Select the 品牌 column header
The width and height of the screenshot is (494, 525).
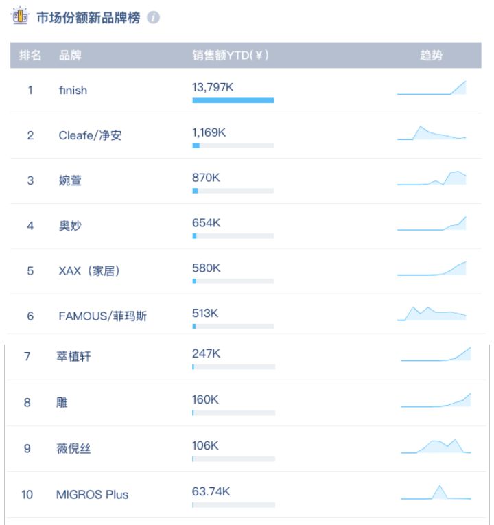tap(70, 56)
